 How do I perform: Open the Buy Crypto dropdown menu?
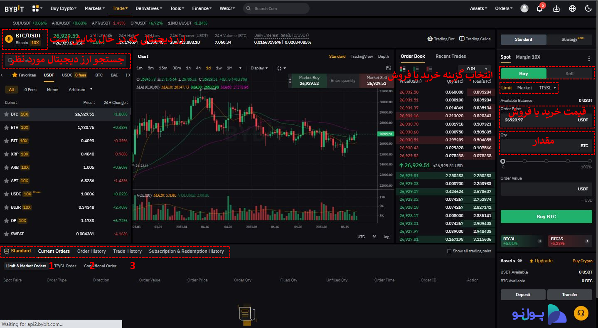(64, 8)
